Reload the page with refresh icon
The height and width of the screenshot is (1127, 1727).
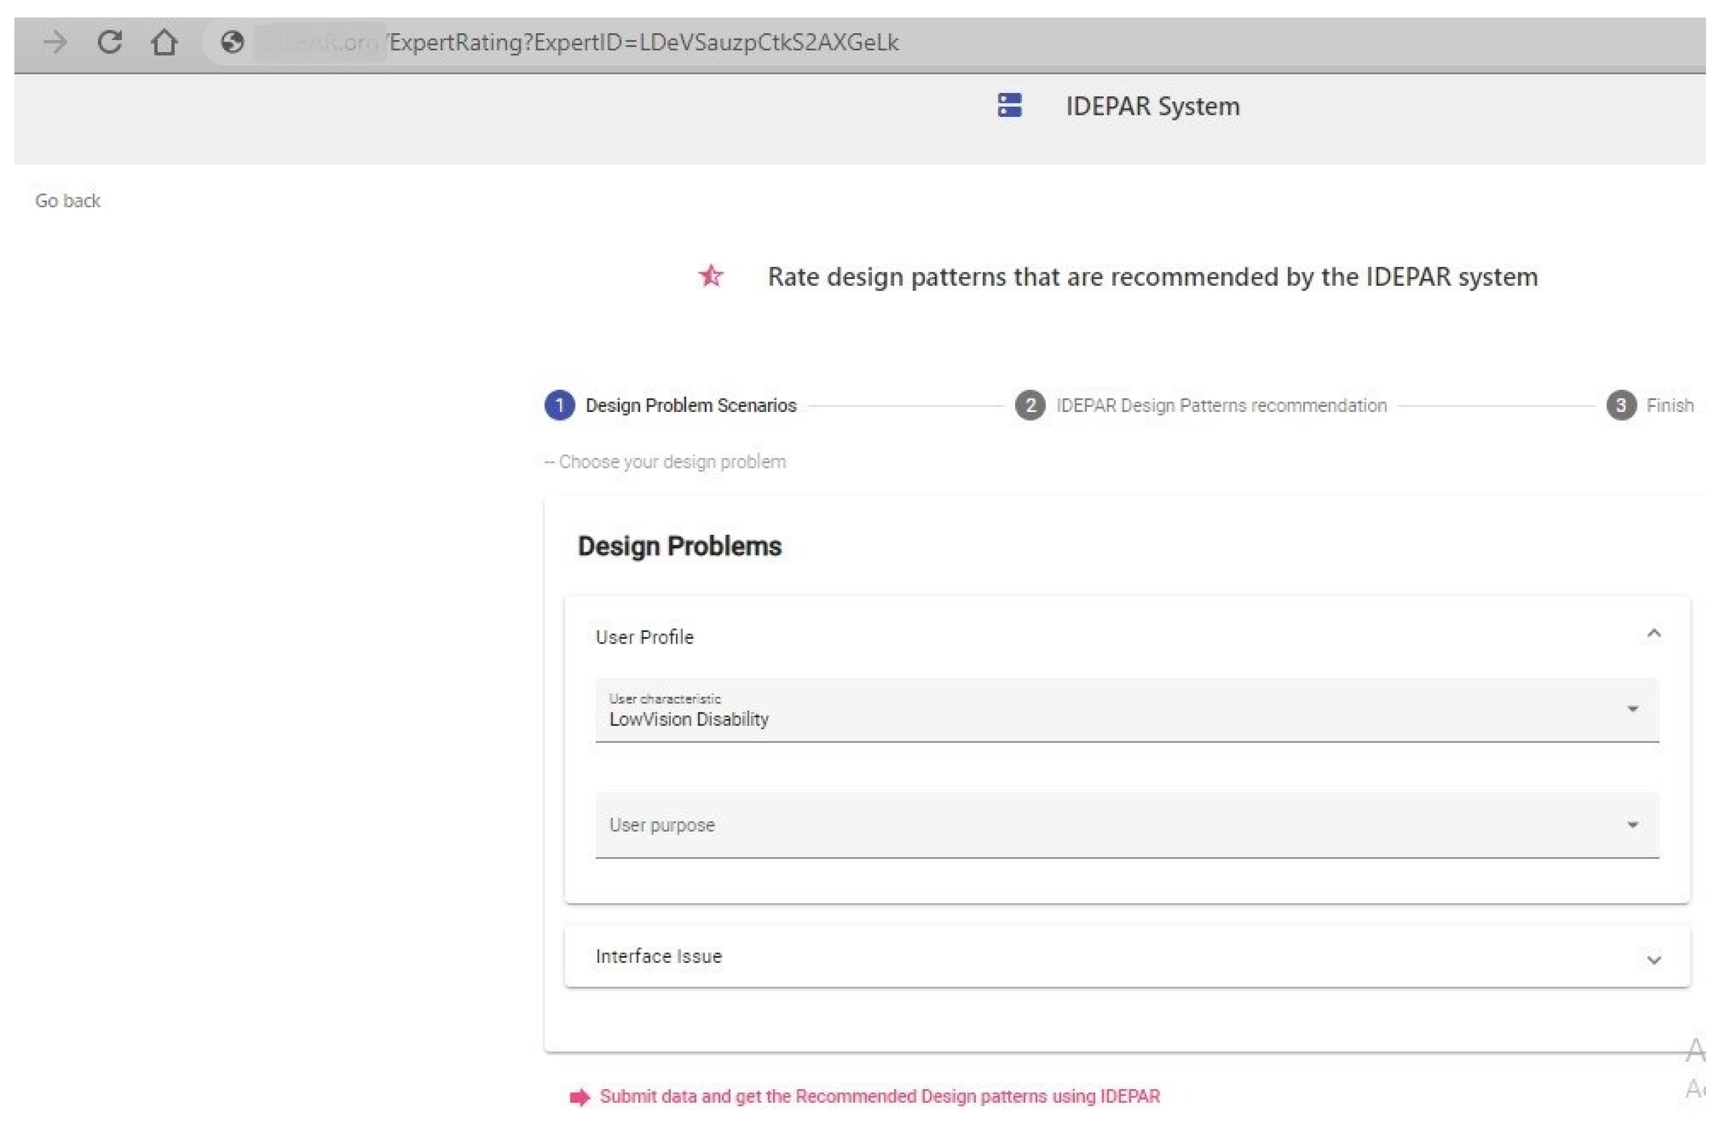point(110,42)
